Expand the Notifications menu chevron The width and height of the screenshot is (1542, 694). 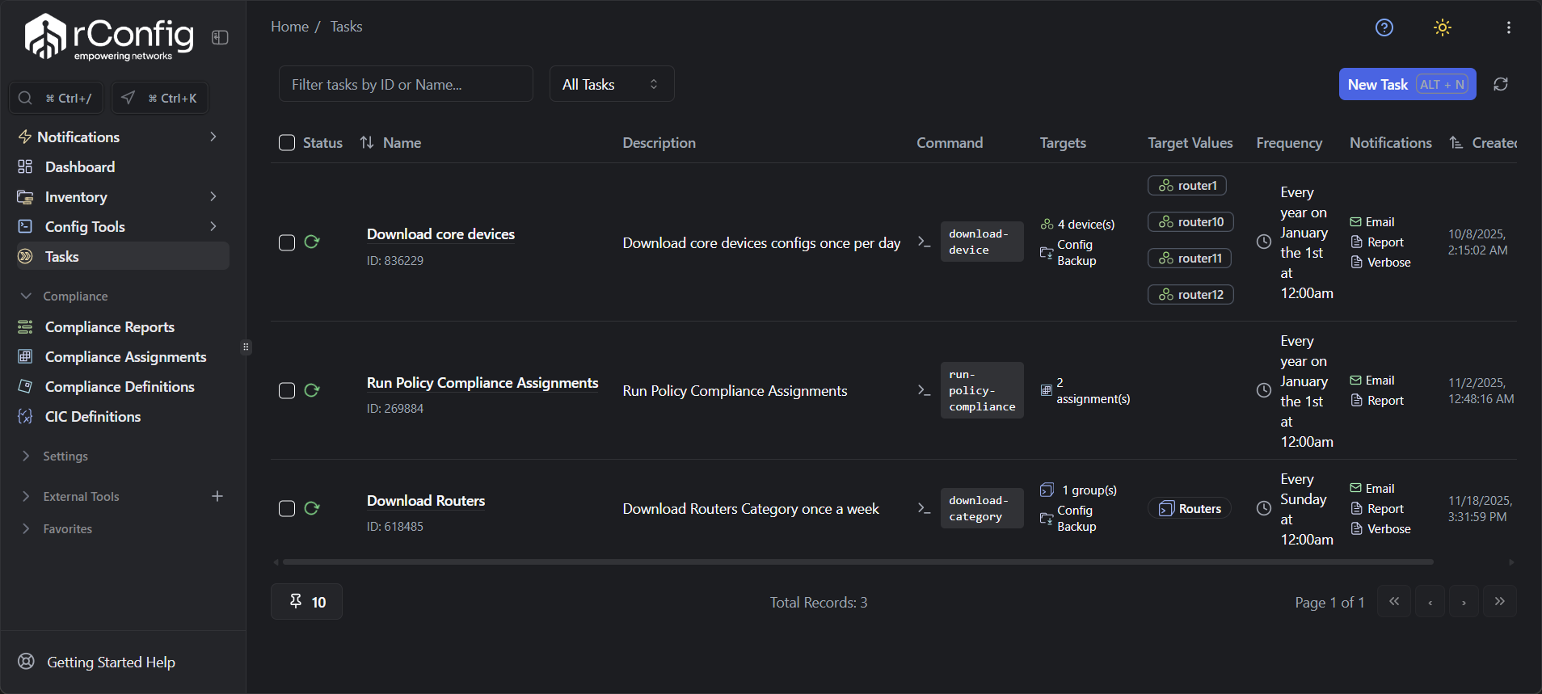point(213,137)
